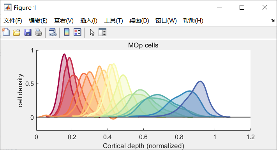Minimize the Figure 1 window
Image resolution: width=277 pixels, height=150 pixels.
coord(219,7)
